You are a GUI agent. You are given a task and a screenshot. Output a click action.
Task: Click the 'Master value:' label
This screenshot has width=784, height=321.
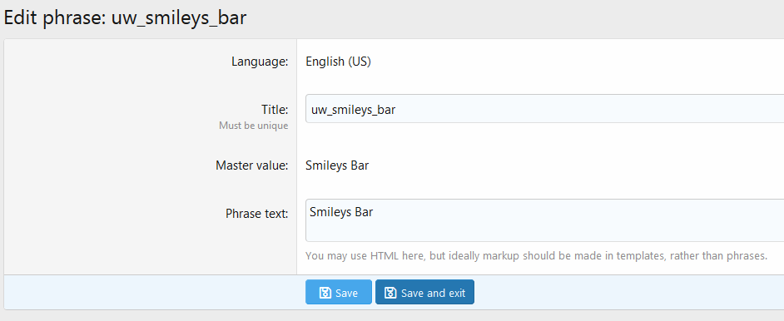252,165
